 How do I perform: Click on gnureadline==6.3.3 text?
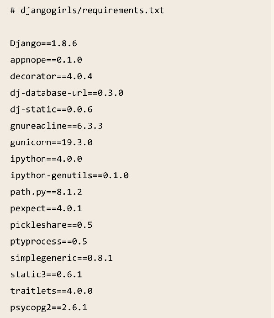[x=56, y=126]
